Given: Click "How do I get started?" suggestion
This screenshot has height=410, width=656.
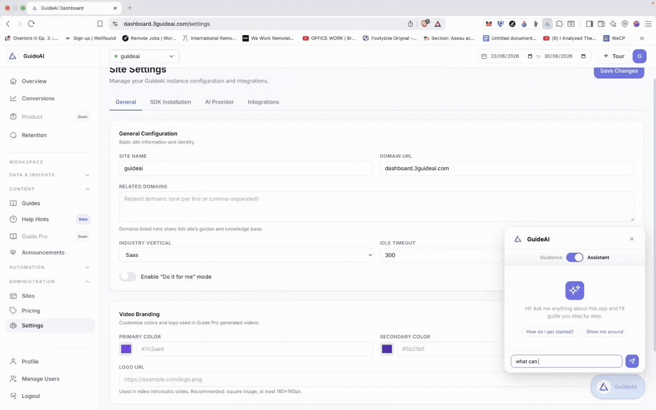Looking at the screenshot, I should [550, 332].
